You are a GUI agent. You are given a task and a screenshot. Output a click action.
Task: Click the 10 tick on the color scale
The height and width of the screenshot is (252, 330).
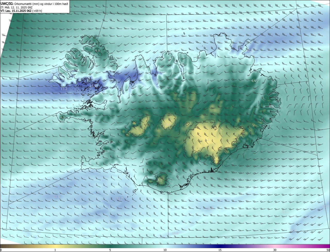pyautogui.click(x=165, y=250)
